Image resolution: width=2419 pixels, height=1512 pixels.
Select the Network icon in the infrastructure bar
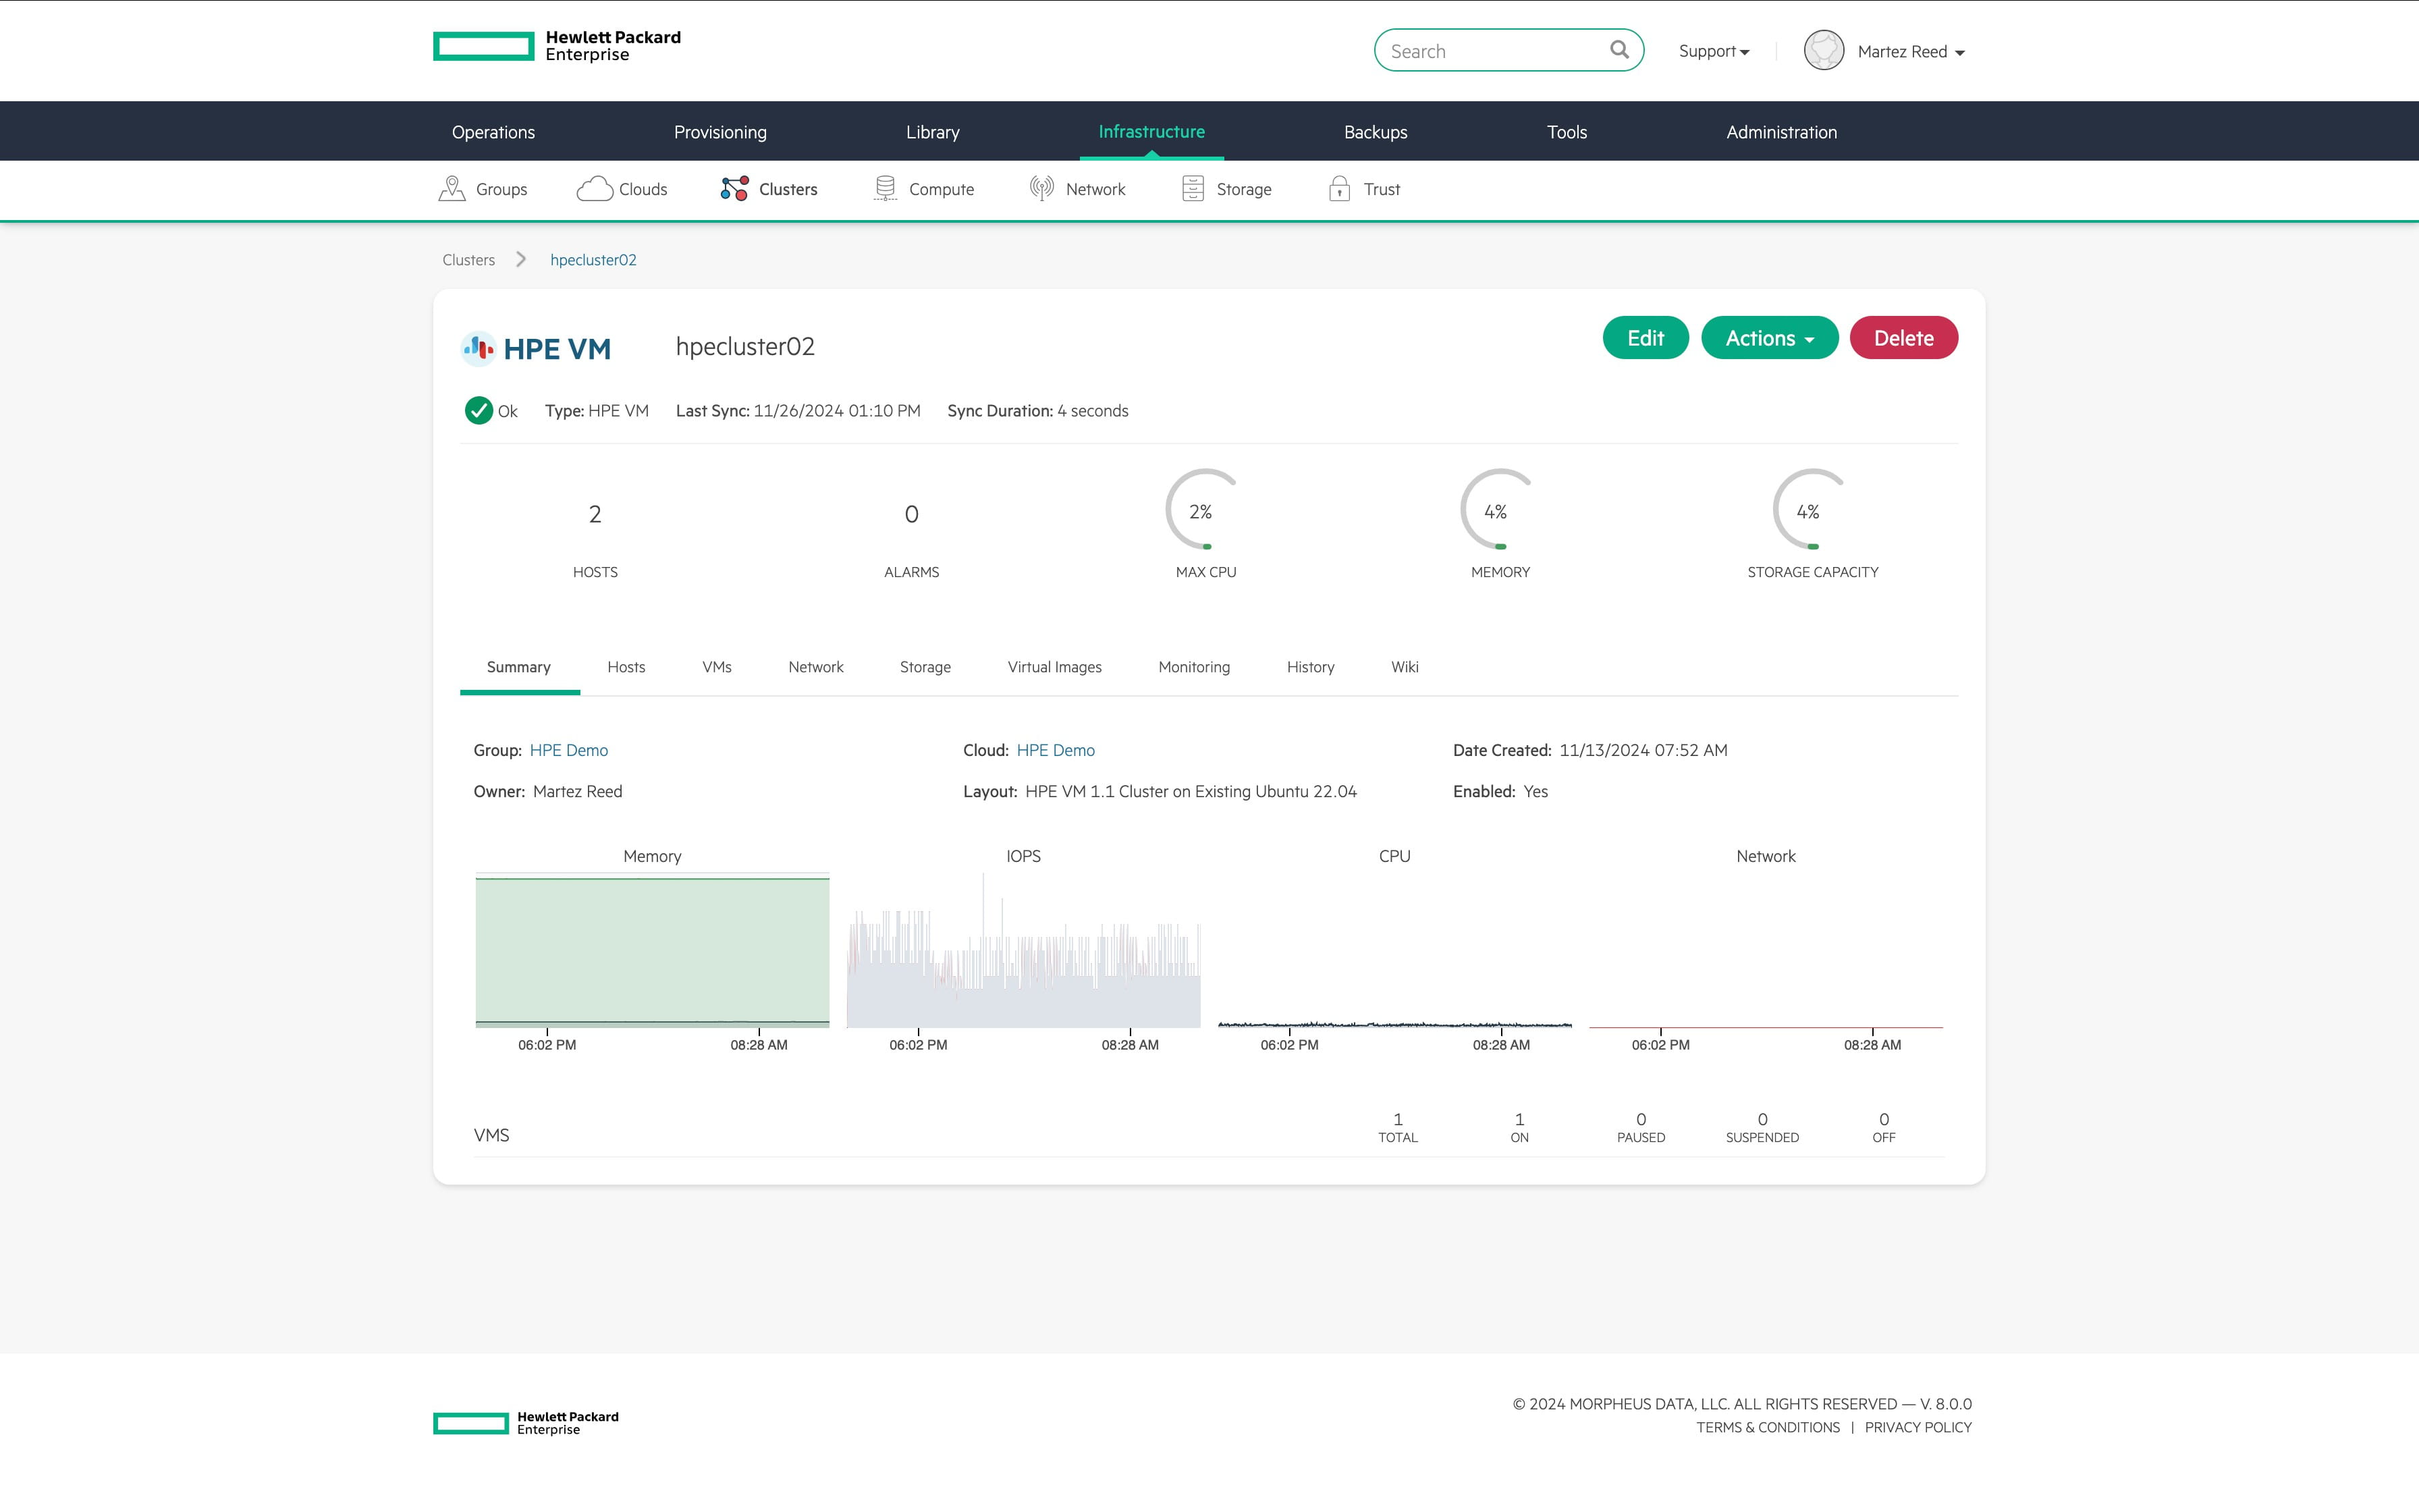click(x=1041, y=188)
